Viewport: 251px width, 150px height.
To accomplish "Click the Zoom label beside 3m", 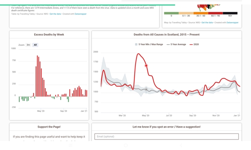I will pyautogui.click(x=21, y=45).
